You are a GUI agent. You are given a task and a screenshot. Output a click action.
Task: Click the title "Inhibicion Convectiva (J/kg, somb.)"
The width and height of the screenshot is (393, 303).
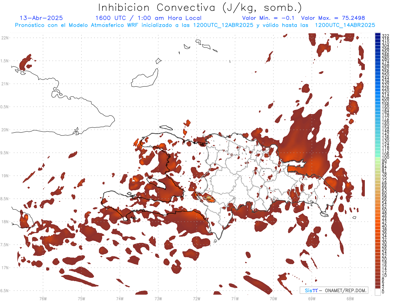click(200, 8)
